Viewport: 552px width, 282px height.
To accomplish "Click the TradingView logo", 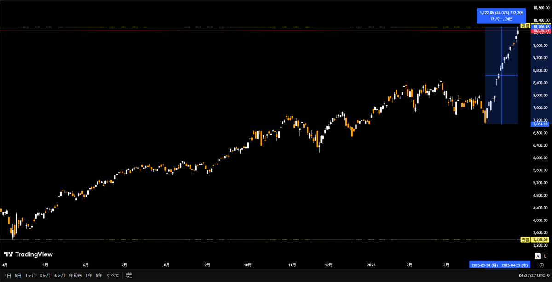I will [x=28, y=254].
